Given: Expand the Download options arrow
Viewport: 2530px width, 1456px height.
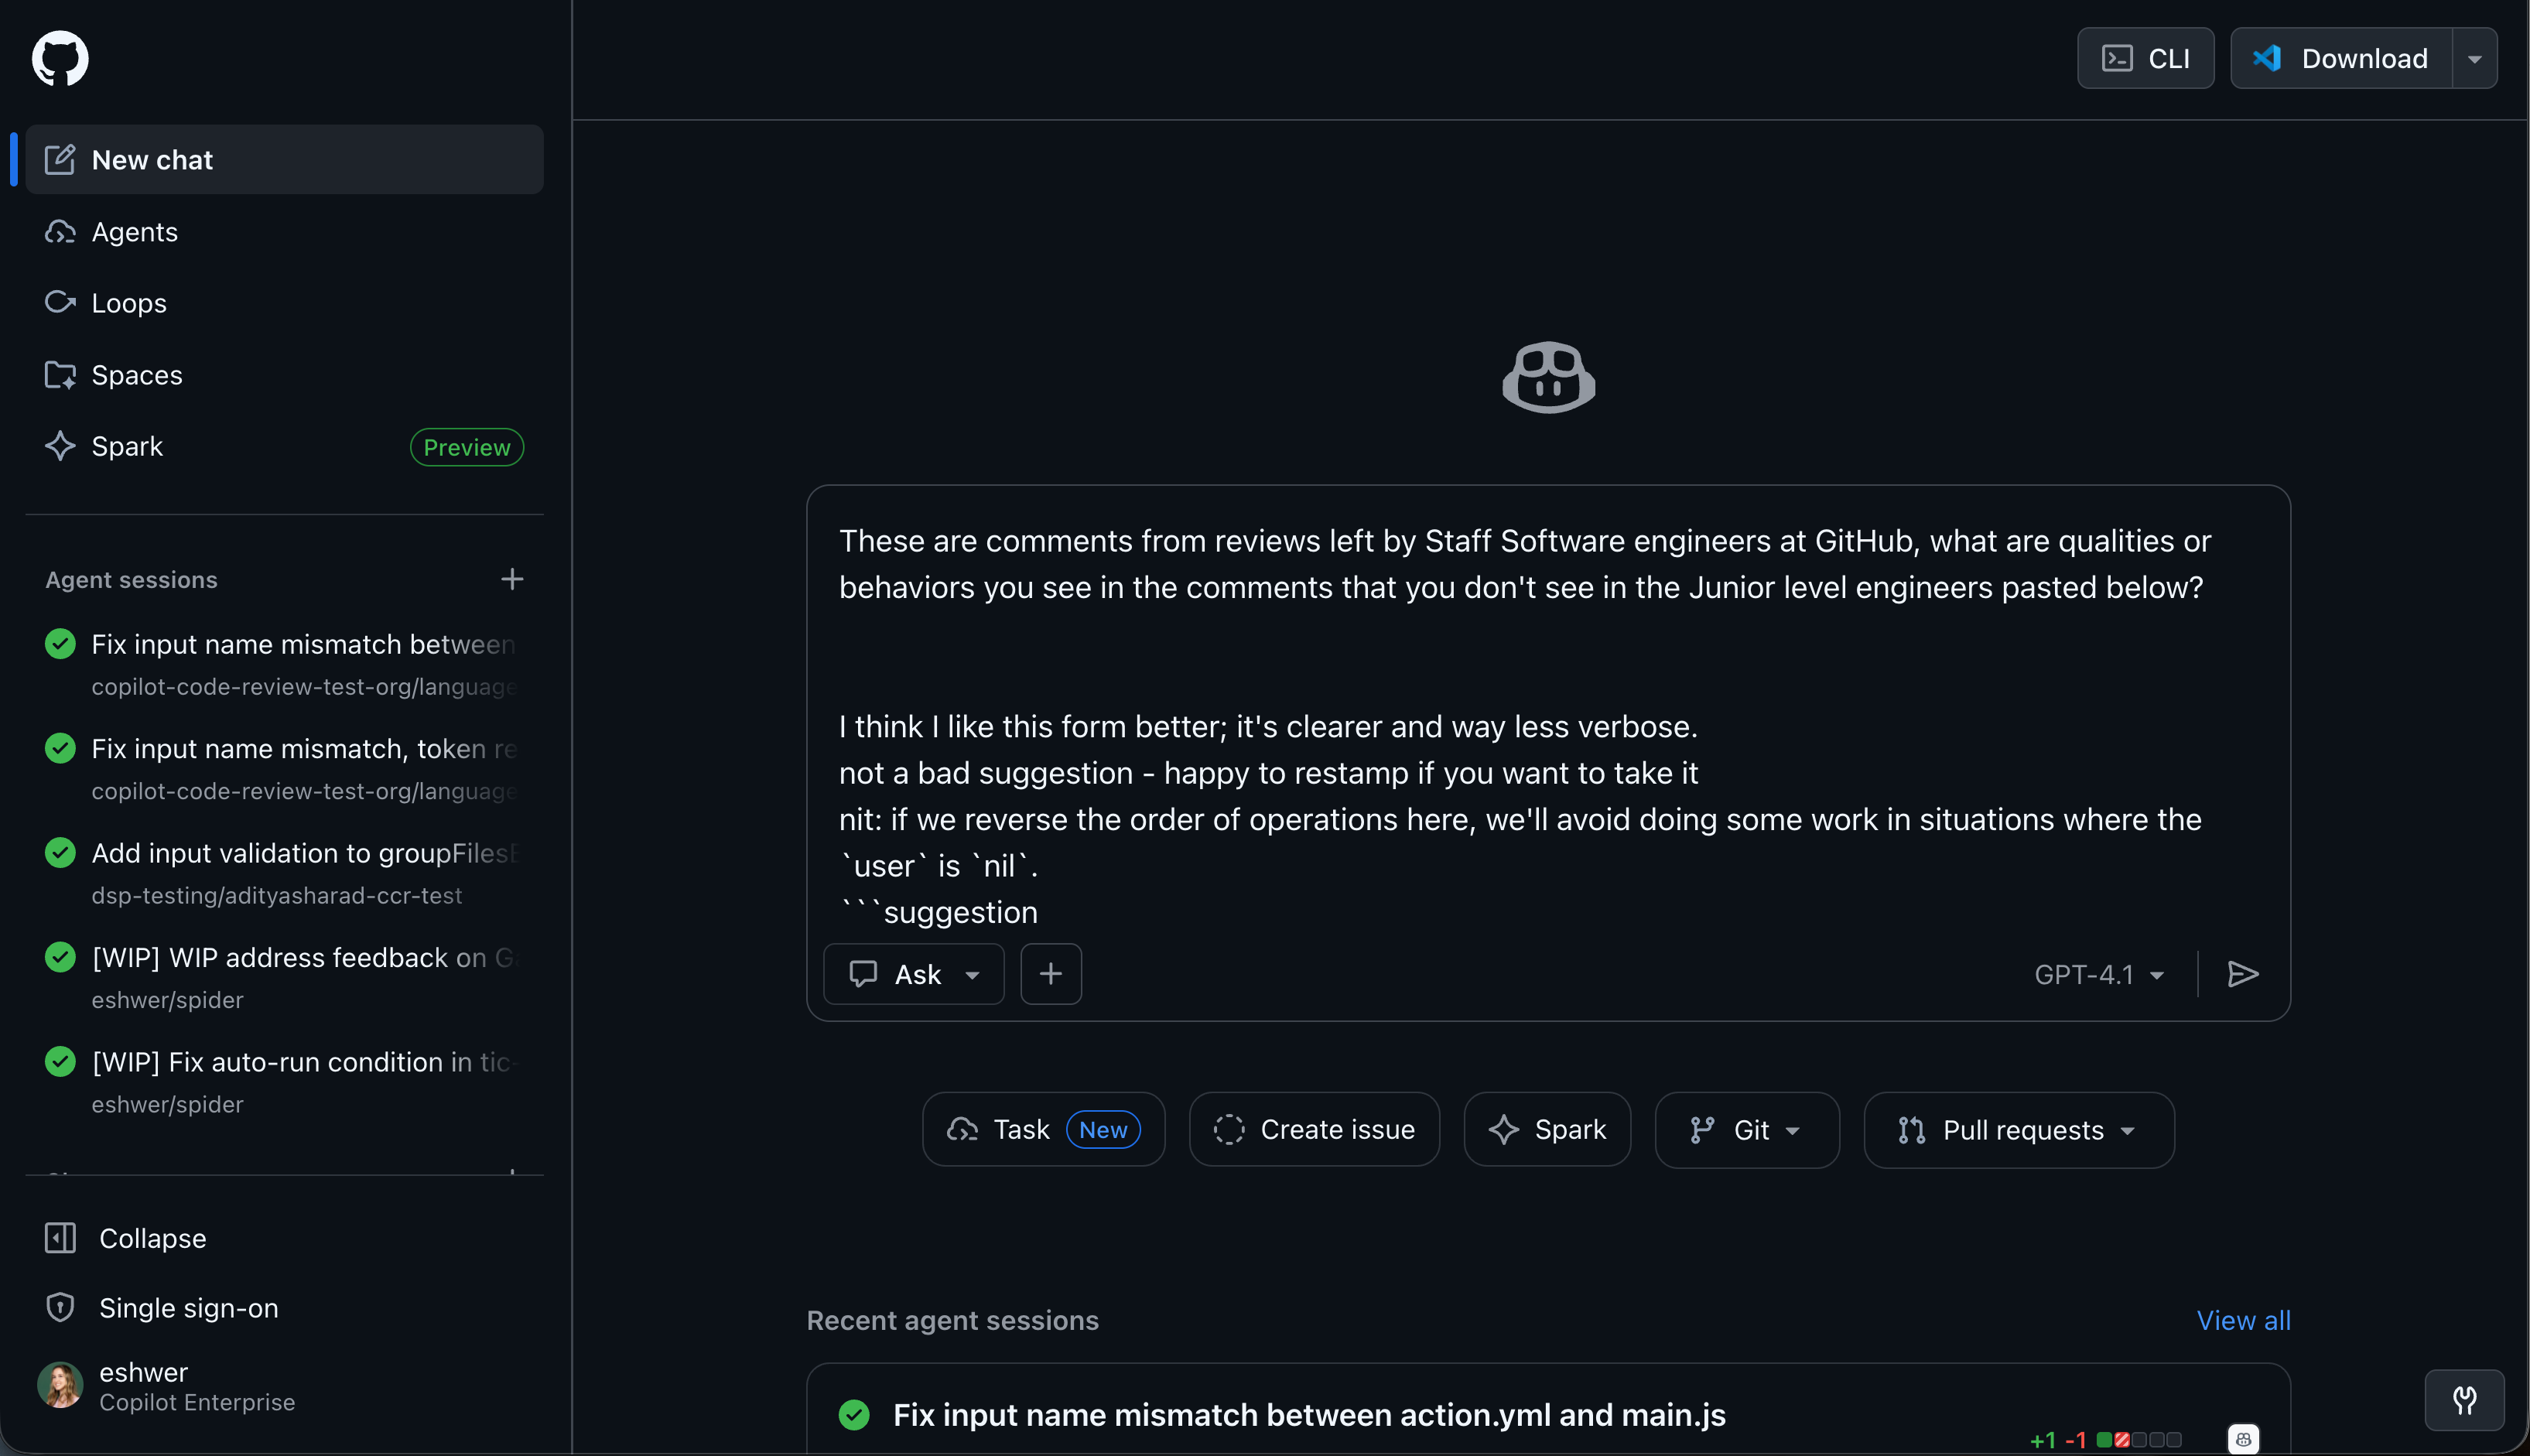Looking at the screenshot, I should (2474, 58).
